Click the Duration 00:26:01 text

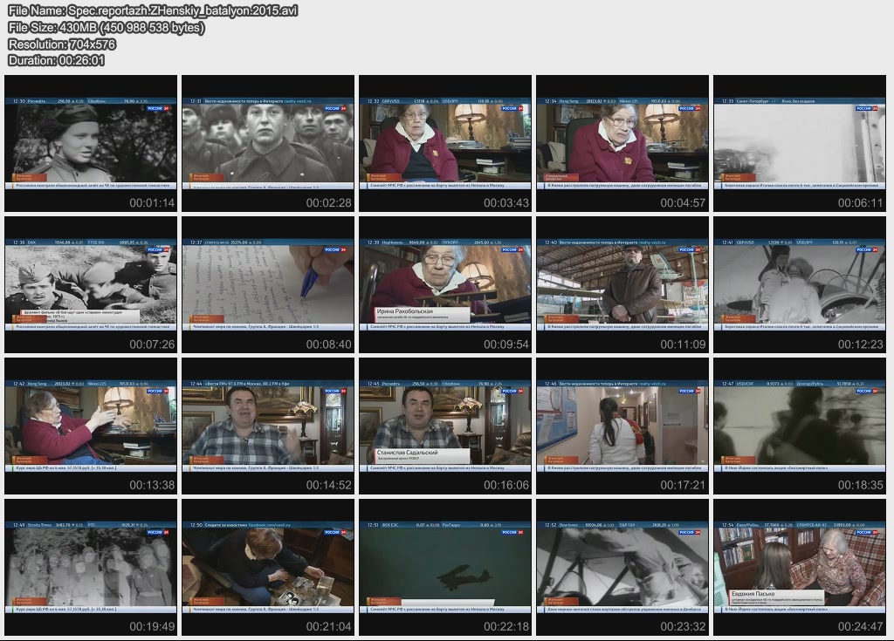click(57, 60)
